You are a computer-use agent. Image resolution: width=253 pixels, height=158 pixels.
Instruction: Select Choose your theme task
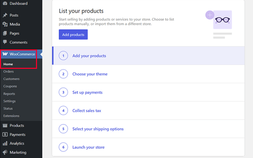pyautogui.click(x=148, y=74)
